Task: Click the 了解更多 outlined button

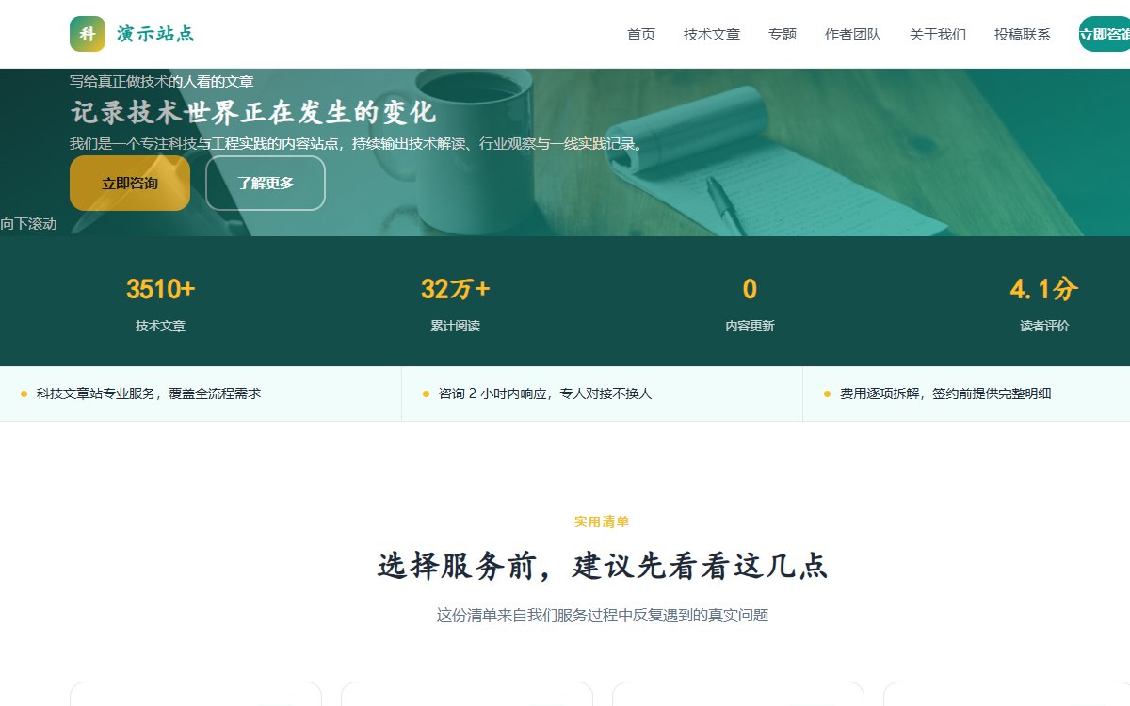Action: [266, 184]
